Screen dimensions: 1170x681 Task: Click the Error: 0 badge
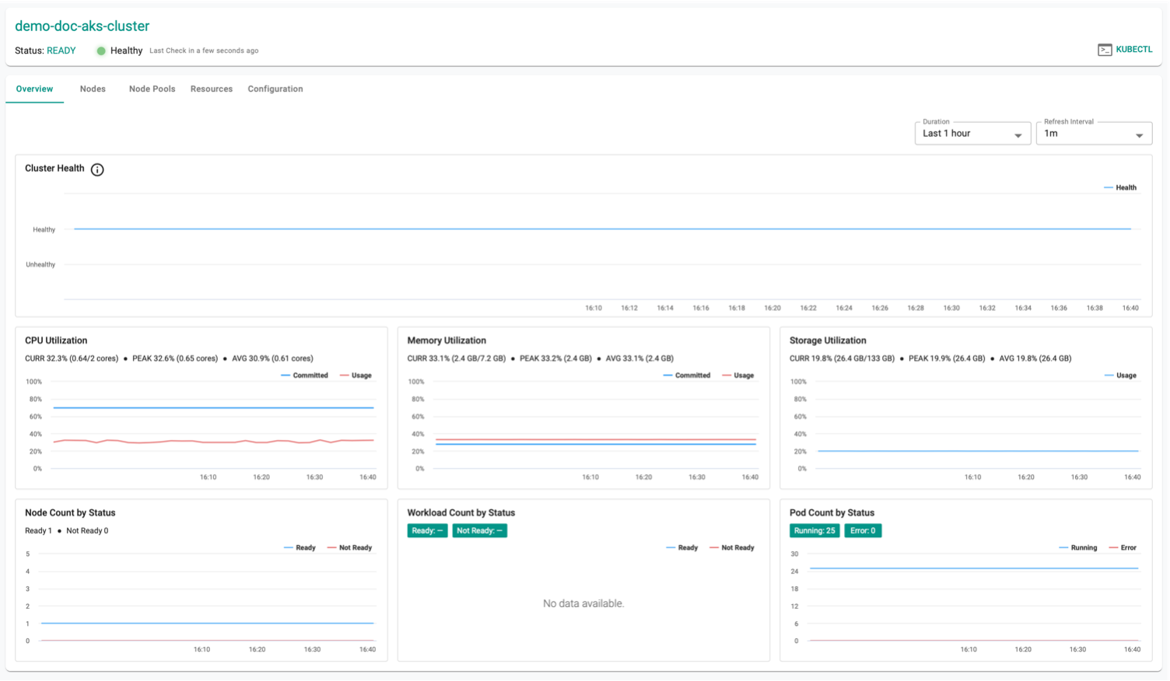863,531
